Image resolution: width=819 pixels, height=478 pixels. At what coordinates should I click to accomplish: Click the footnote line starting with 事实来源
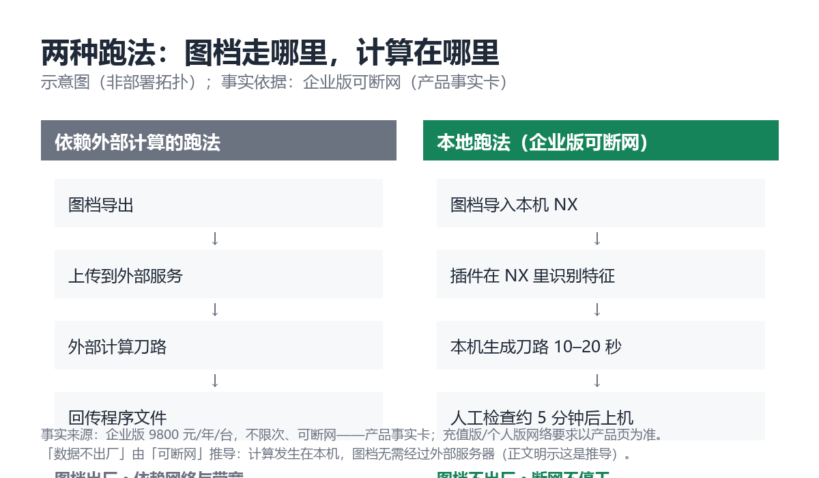click(x=352, y=435)
